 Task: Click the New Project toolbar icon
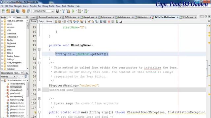pyautogui.click(x=8, y=11)
